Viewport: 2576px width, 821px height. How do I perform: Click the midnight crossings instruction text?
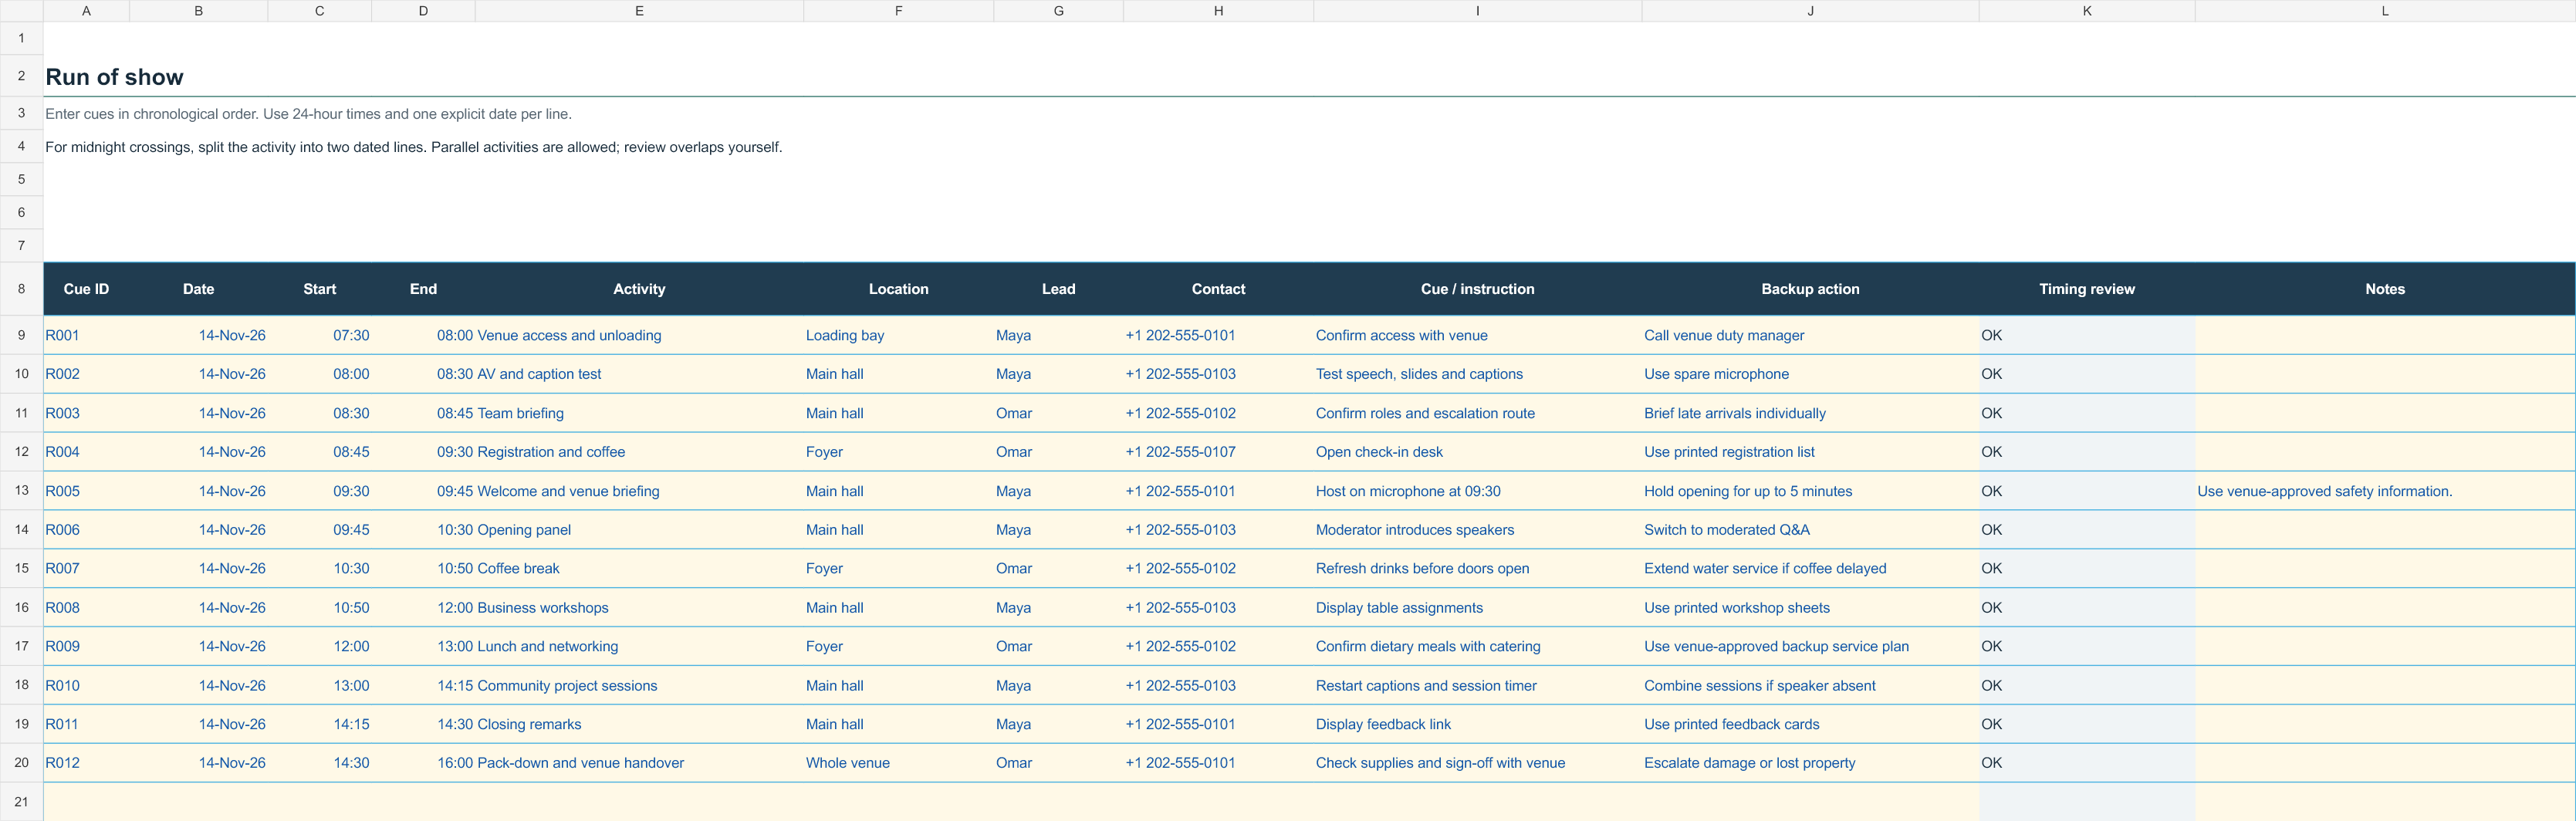[x=414, y=147]
